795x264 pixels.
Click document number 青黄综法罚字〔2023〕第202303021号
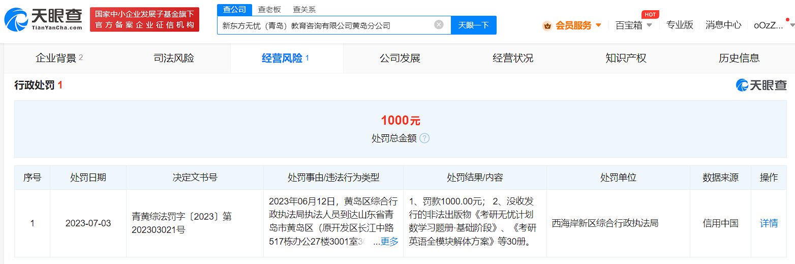(x=181, y=223)
